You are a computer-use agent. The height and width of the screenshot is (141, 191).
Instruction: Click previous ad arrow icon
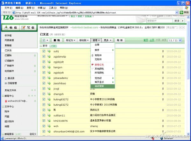click(180, 27)
